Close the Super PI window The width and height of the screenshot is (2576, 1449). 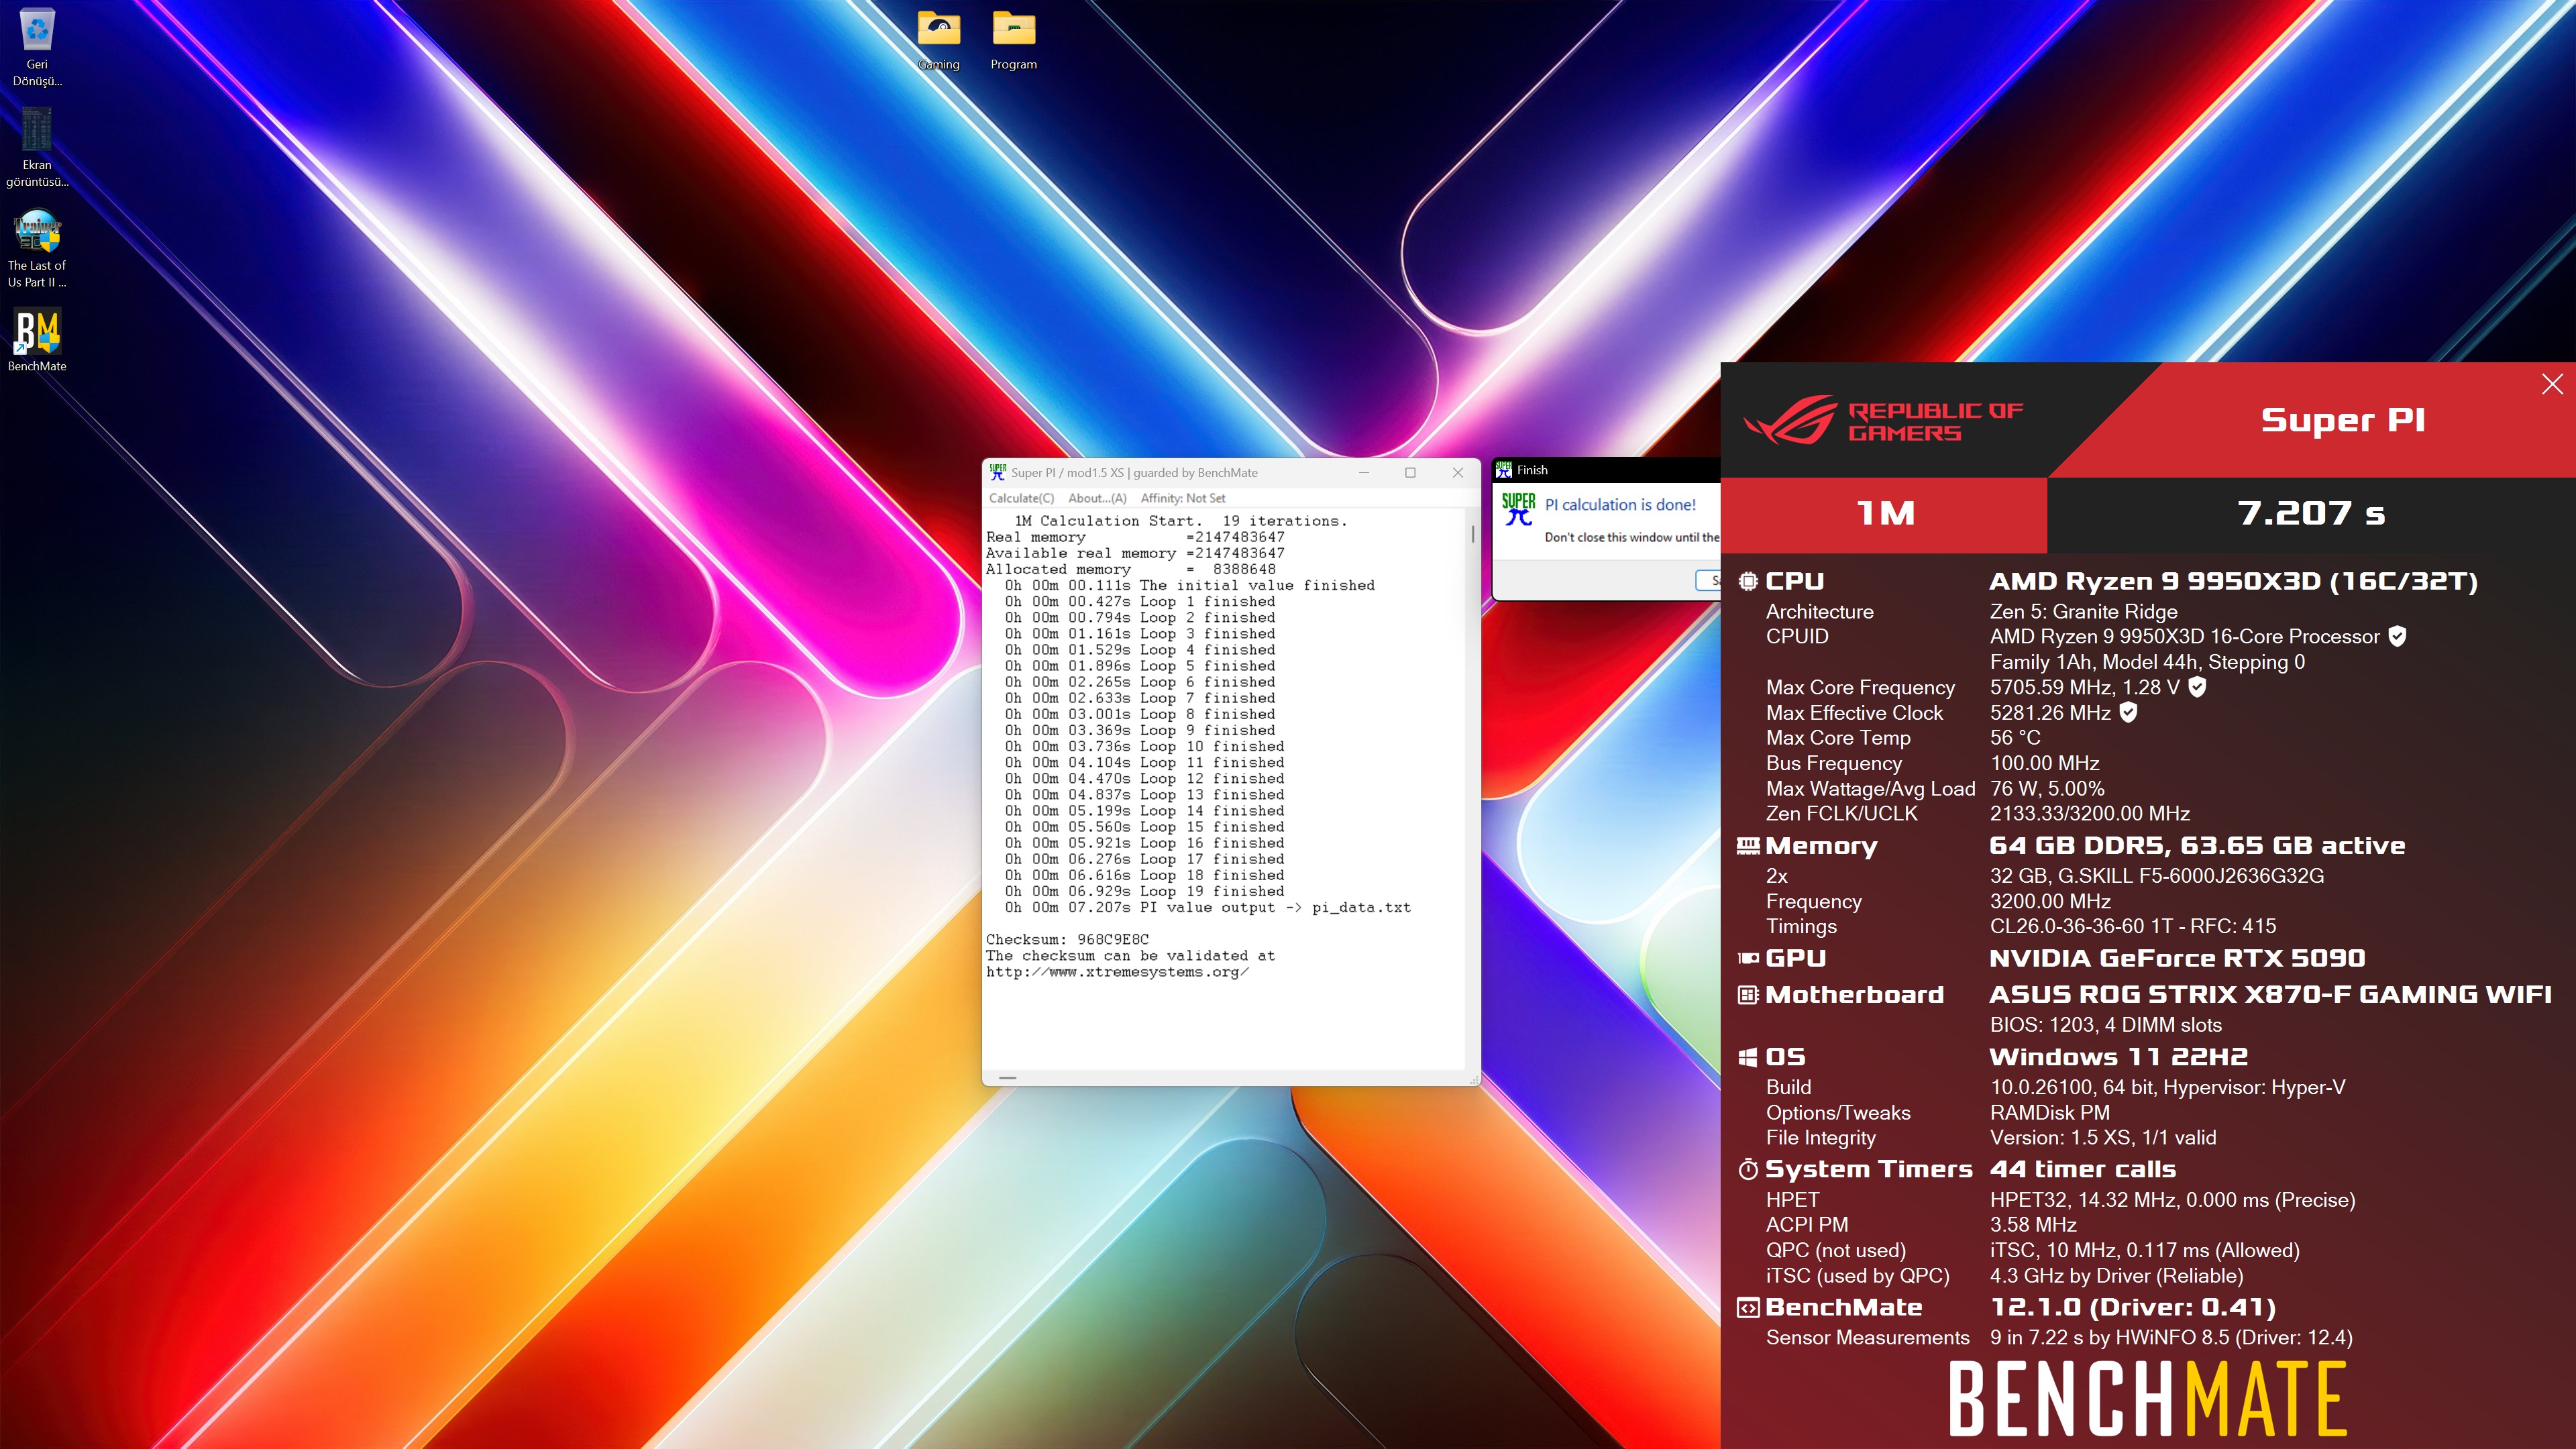[x=1457, y=473]
